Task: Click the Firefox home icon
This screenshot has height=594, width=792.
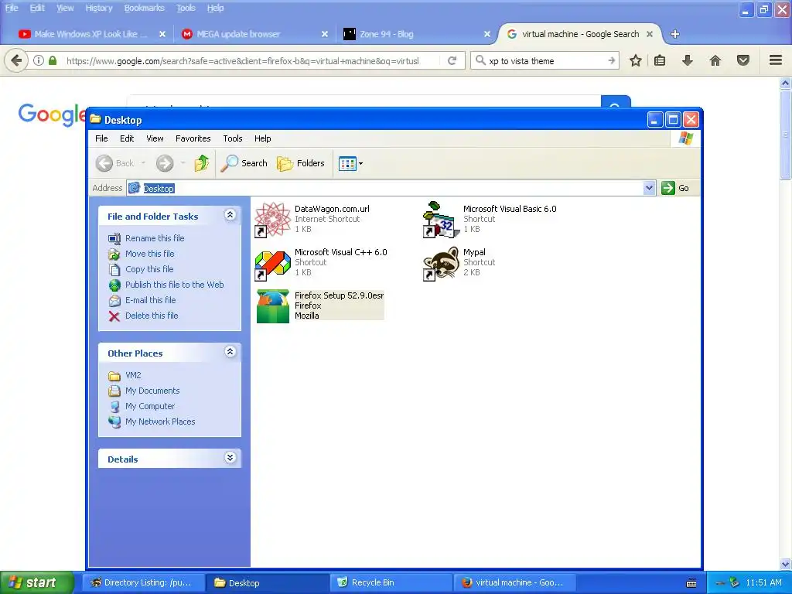Action: tap(715, 61)
